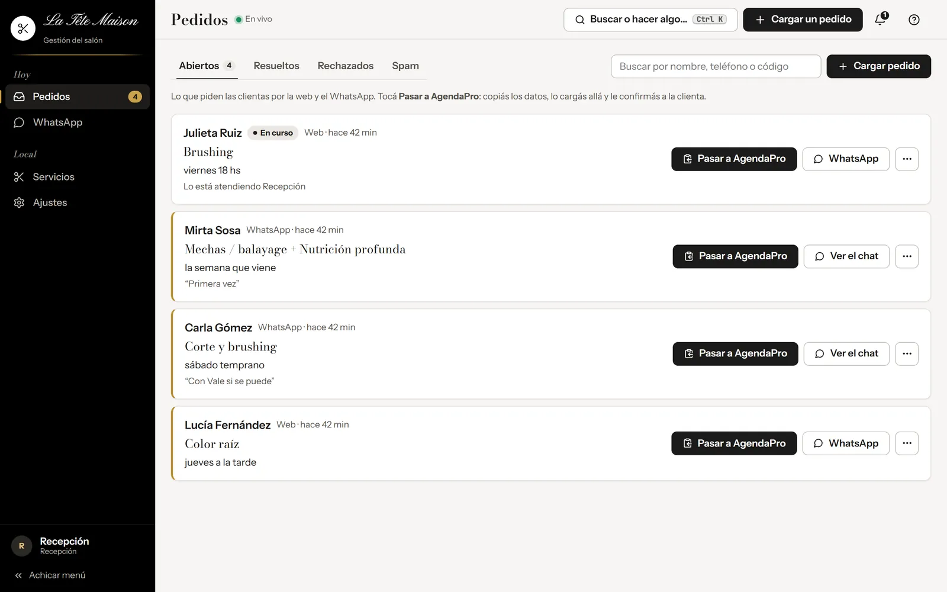Click Cargar un pedido in the top bar
Screen dimensions: 947x592
coord(803,20)
